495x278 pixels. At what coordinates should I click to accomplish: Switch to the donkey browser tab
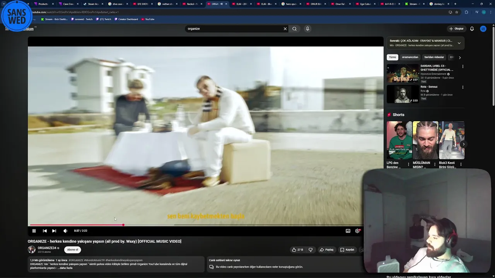click(439, 4)
